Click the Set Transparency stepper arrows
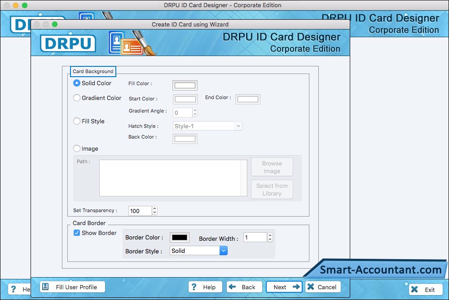449x300 pixels. pos(154,210)
